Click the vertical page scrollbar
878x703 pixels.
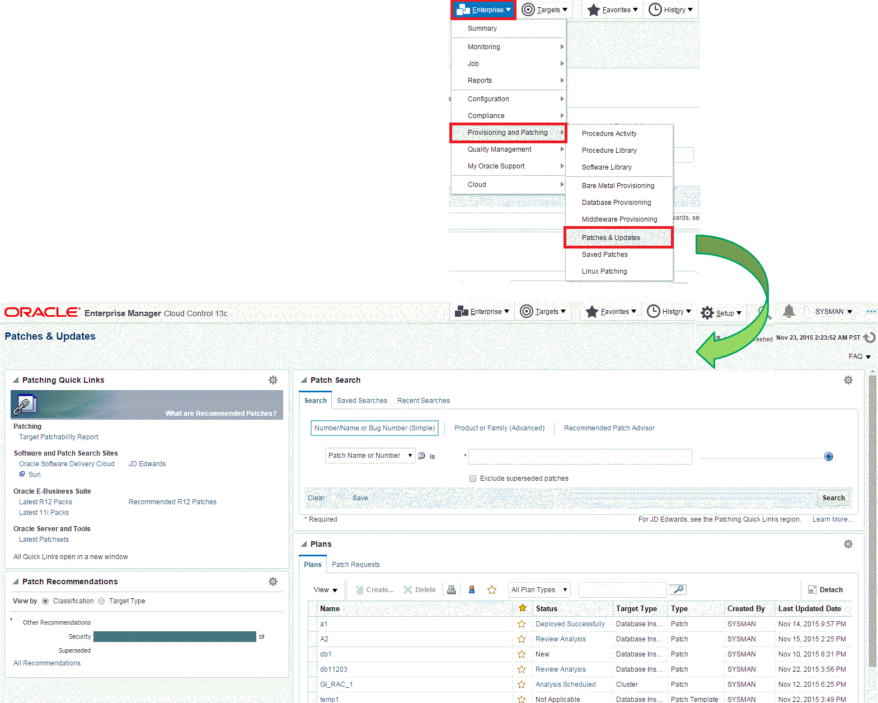(x=872, y=521)
